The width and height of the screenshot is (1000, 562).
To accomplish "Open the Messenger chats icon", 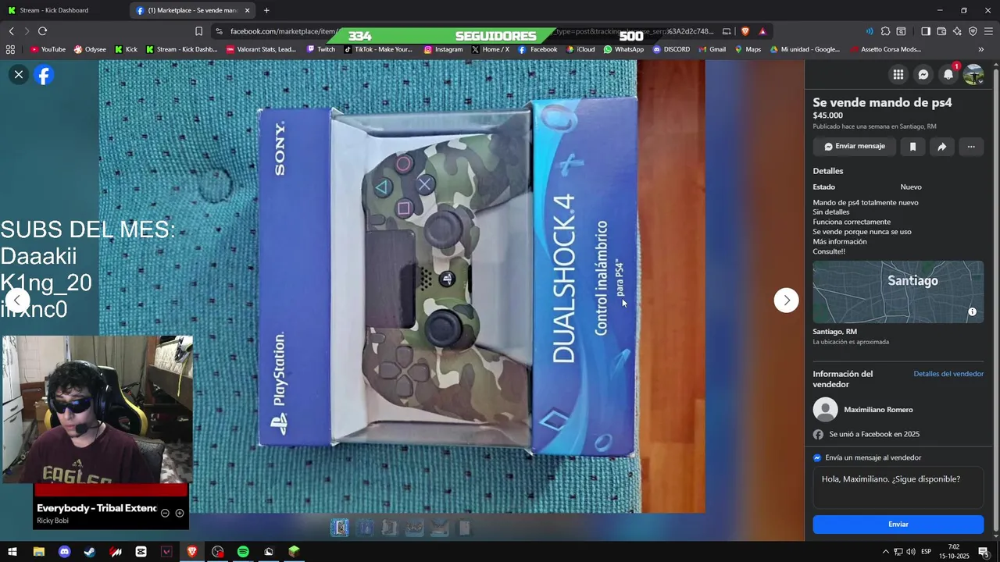I will (923, 75).
